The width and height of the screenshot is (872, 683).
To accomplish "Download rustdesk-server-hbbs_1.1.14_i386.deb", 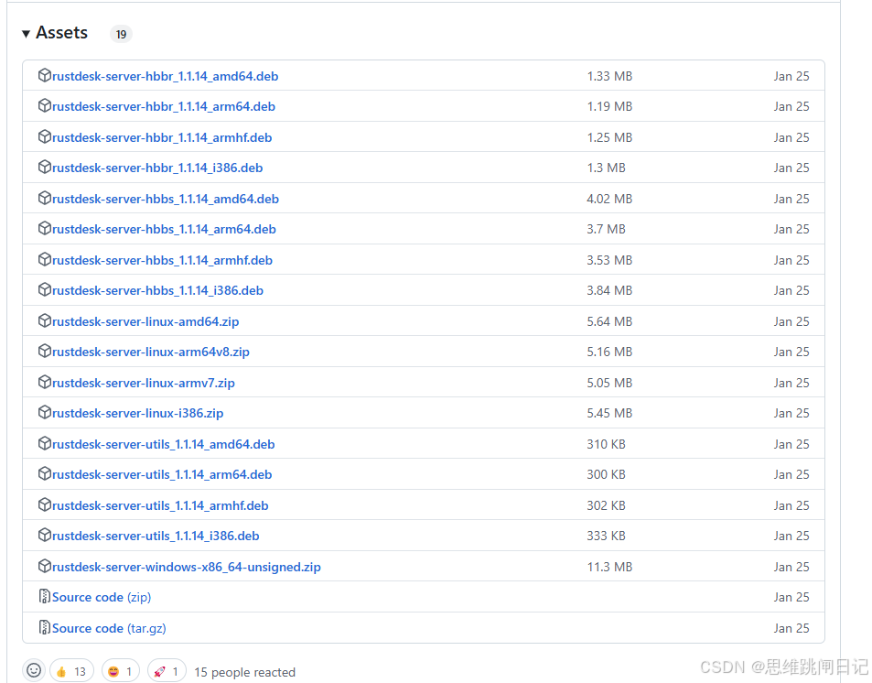I will click(x=158, y=290).
